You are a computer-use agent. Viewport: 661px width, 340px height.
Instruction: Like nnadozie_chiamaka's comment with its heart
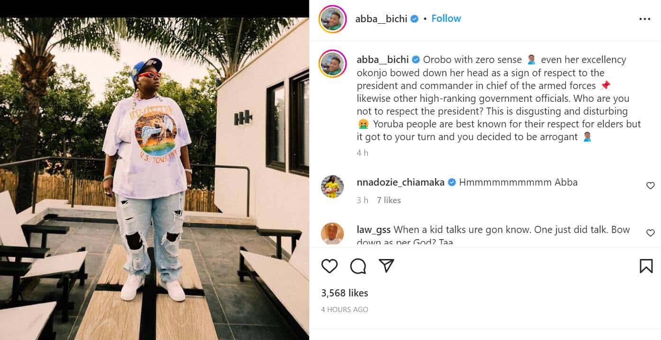coord(650,186)
